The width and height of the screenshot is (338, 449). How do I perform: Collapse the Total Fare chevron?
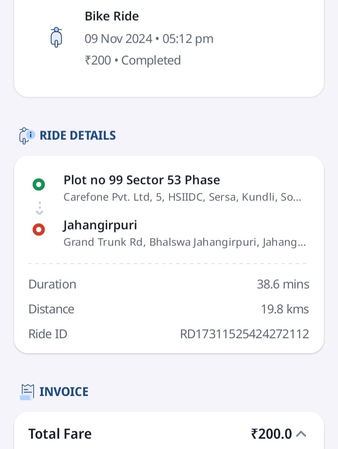(301, 434)
